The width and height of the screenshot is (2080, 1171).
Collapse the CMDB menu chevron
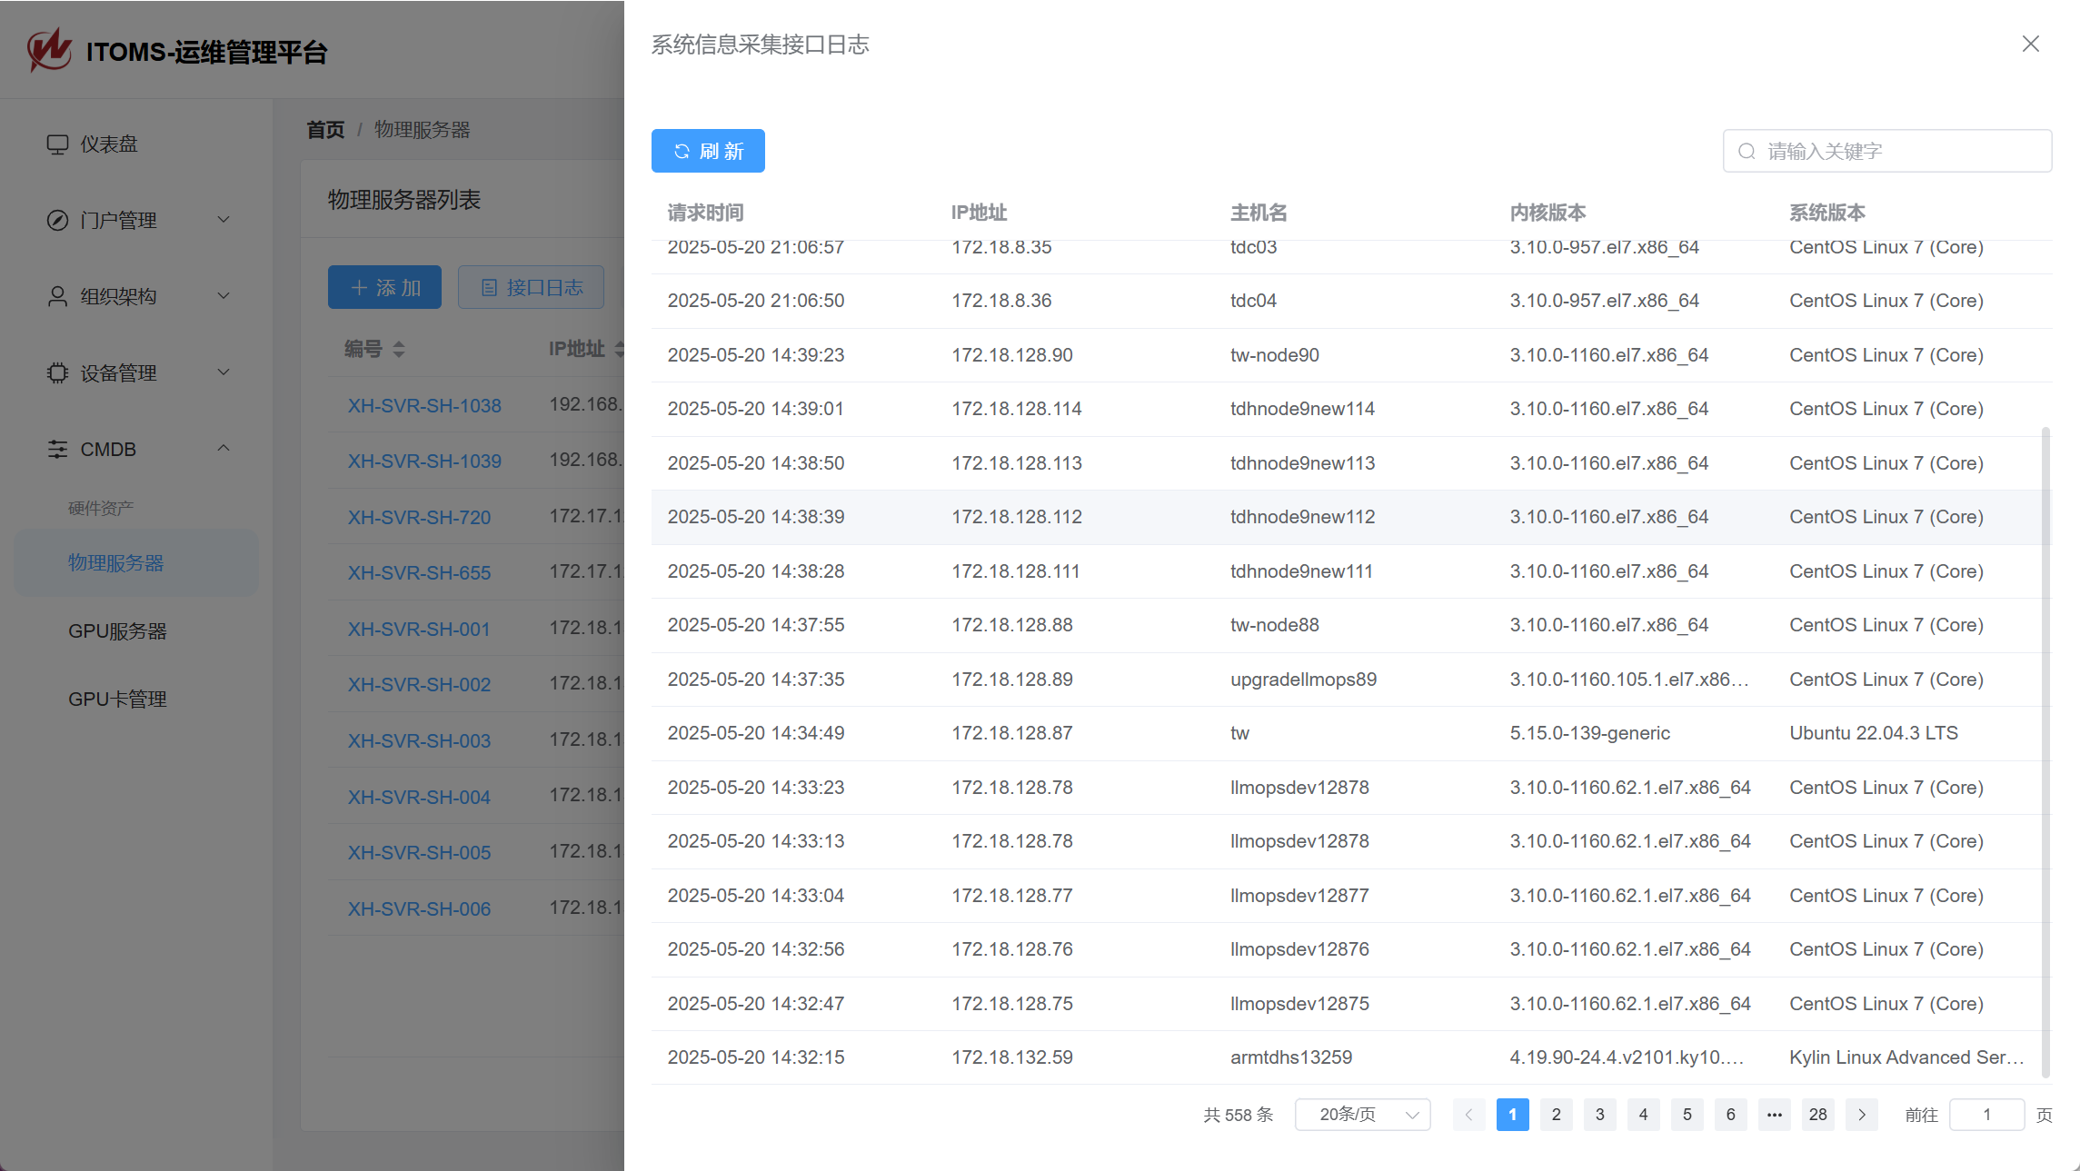click(224, 449)
